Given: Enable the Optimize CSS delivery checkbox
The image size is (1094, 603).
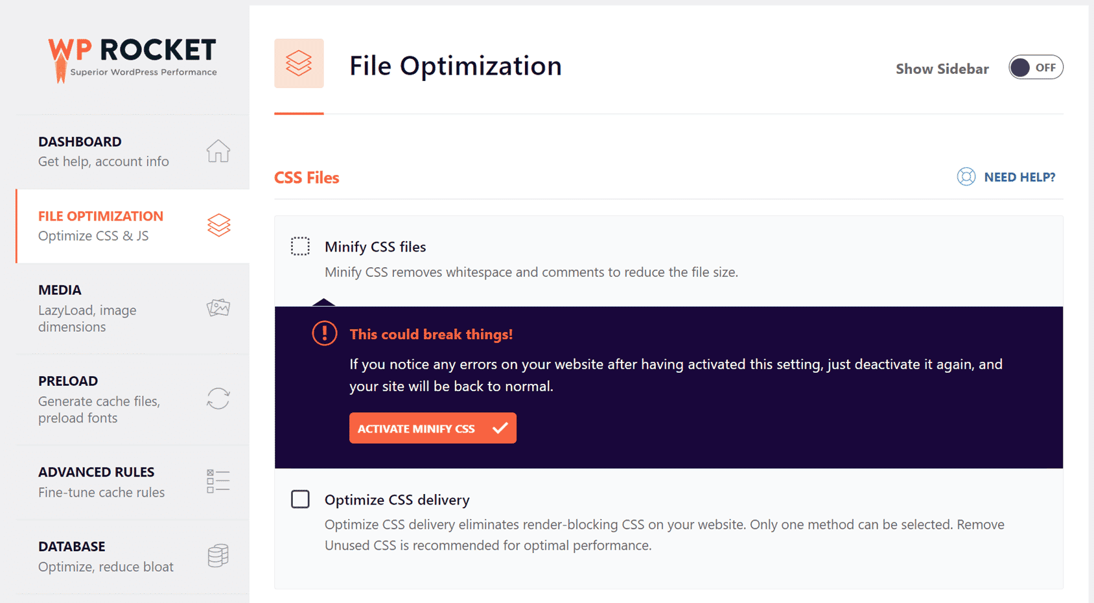Looking at the screenshot, I should pos(300,499).
